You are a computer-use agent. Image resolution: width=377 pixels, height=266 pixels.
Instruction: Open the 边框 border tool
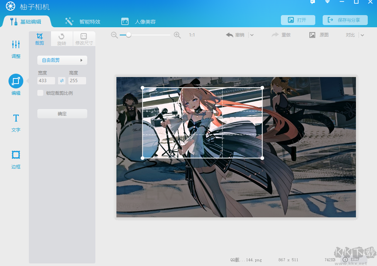16,159
